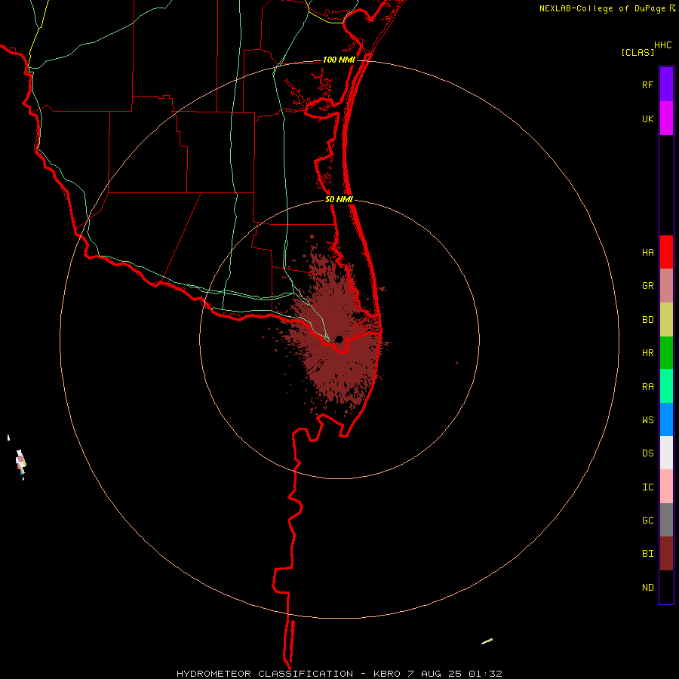Click the 100 NMI range ring label

(x=339, y=60)
